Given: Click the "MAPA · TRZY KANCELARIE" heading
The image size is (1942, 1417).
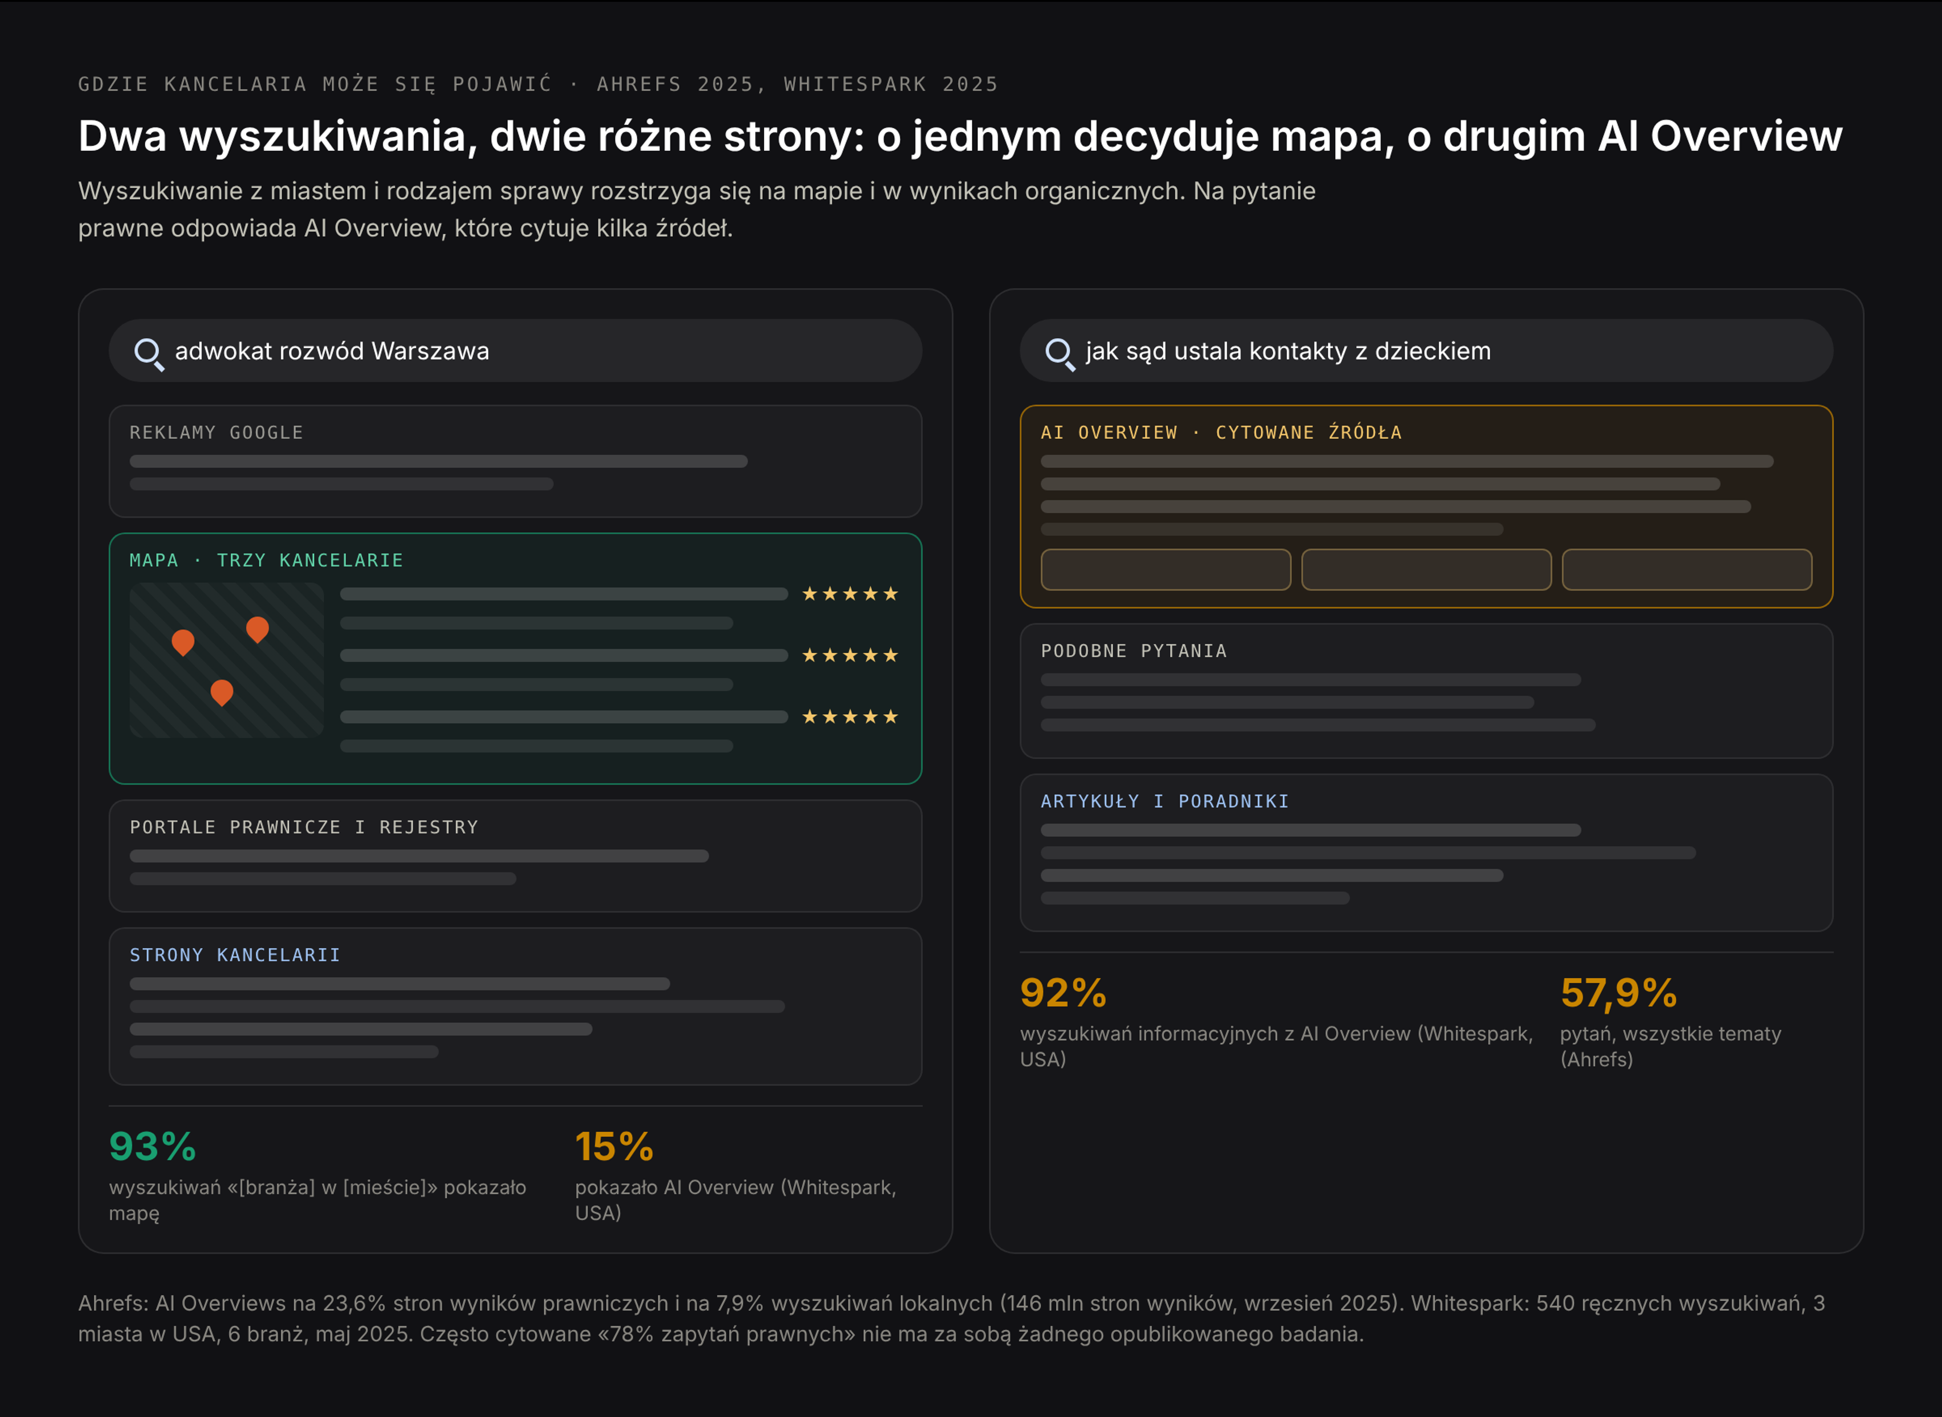Looking at the screenshot, I should click(x=266, y=560).
